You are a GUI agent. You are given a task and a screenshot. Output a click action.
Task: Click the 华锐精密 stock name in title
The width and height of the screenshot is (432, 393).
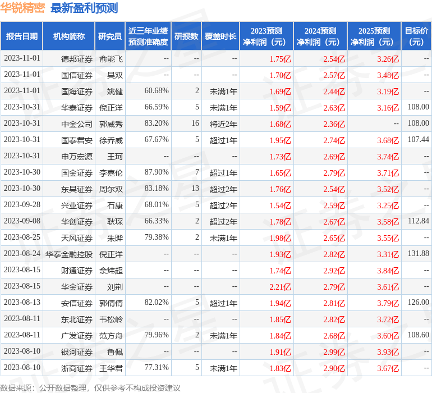22,8
